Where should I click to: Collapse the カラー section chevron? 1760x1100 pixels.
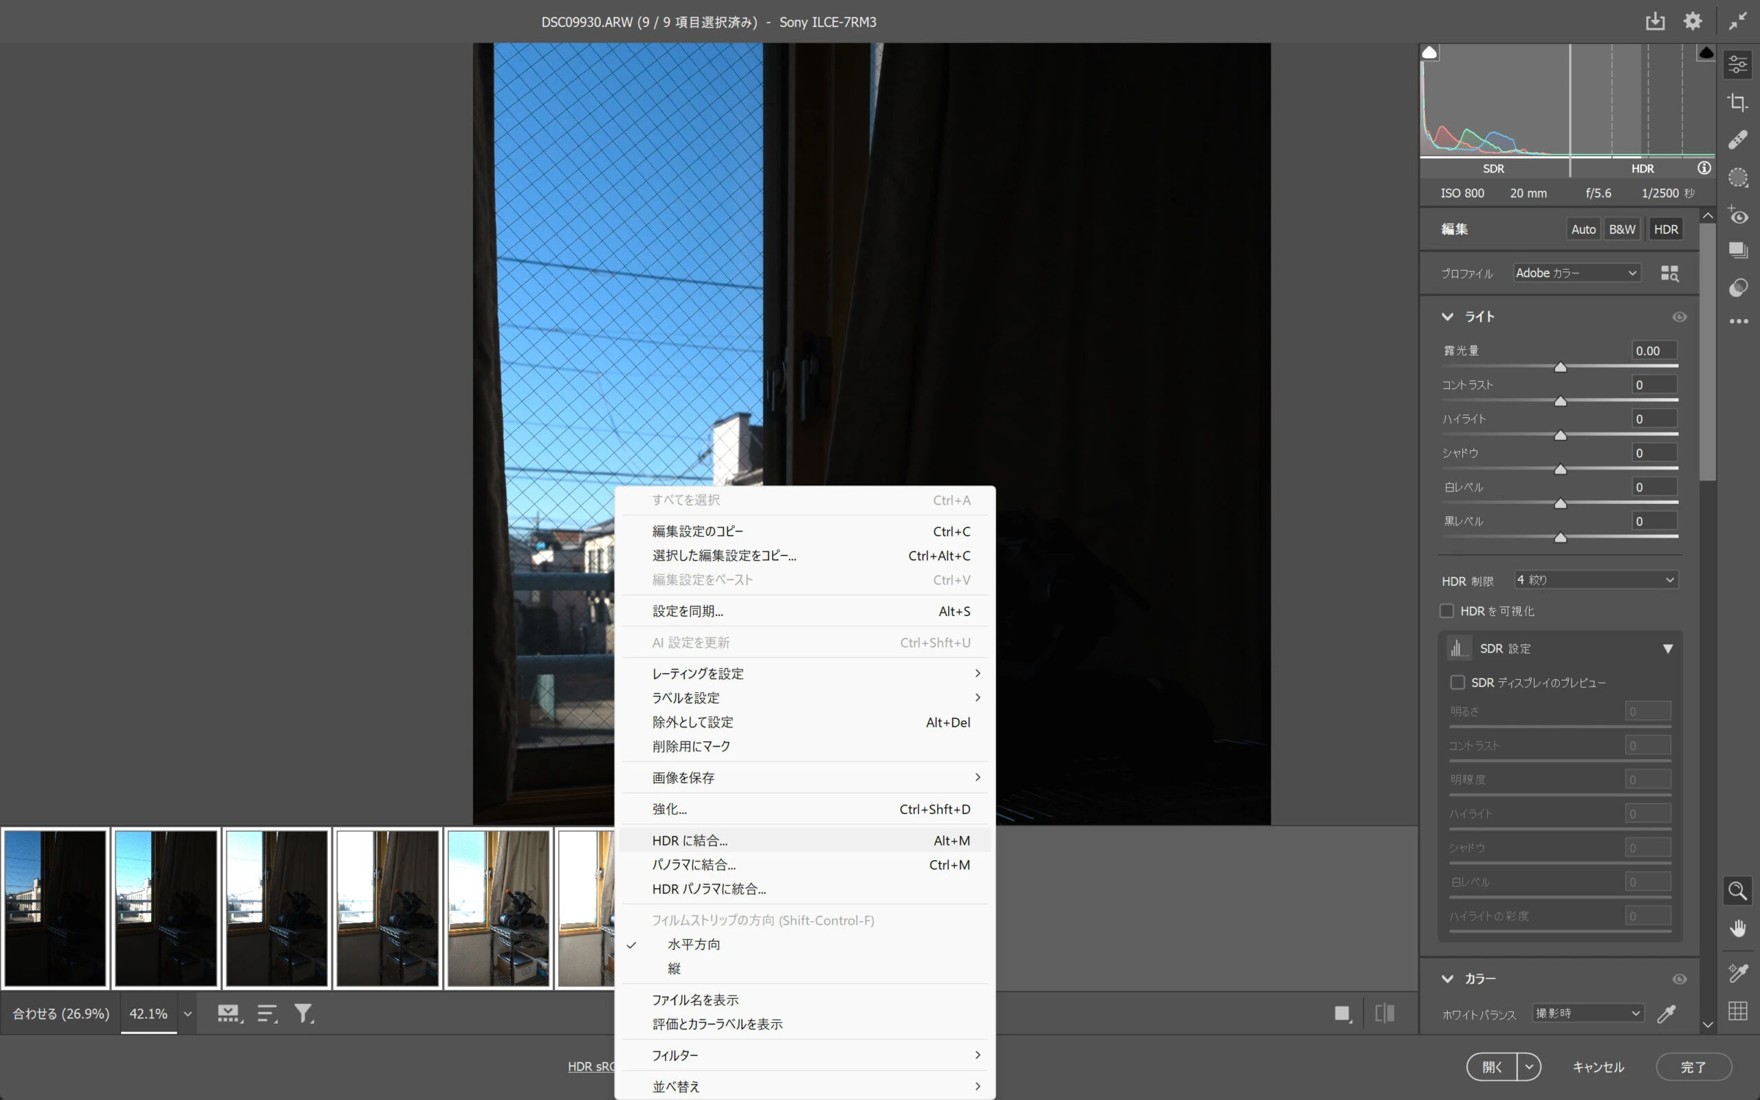[1447, 978]
